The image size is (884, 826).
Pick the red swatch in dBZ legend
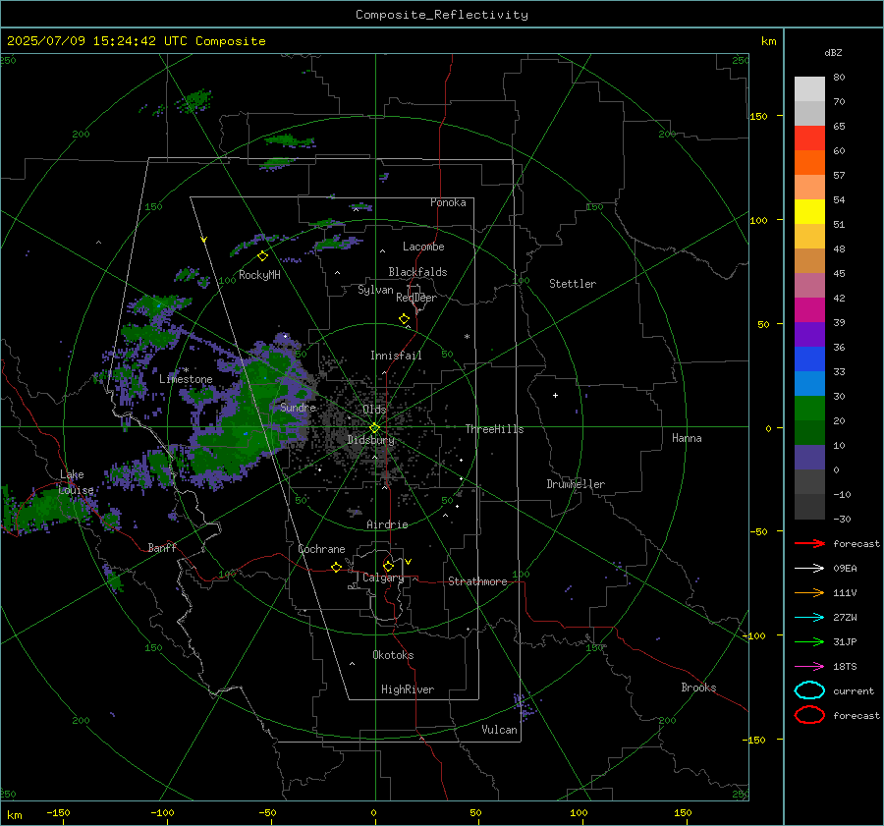pos(809,138)
